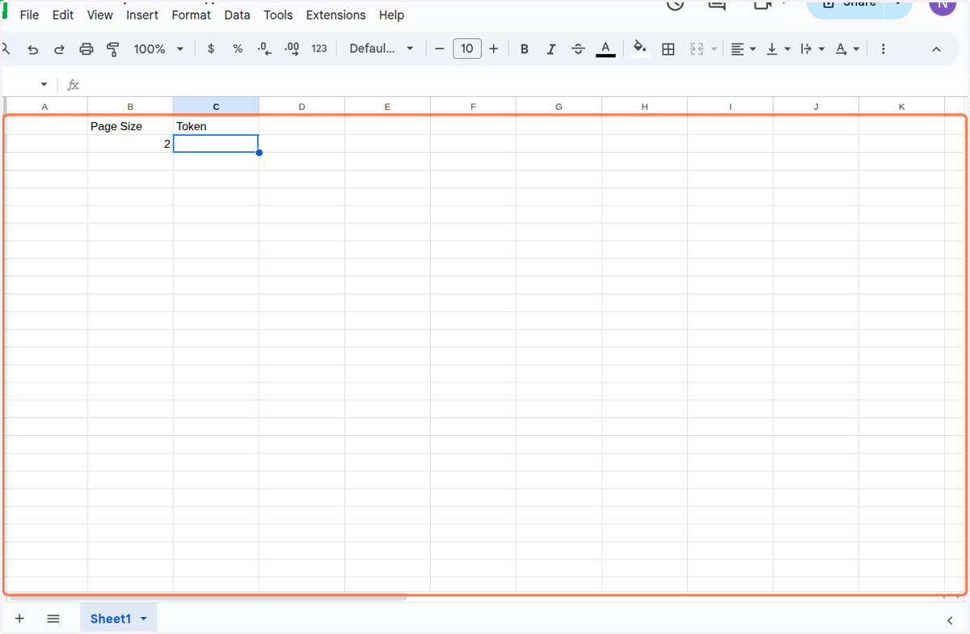
Task: Add a new sheet with plus button
Action: tap(19, 619)
